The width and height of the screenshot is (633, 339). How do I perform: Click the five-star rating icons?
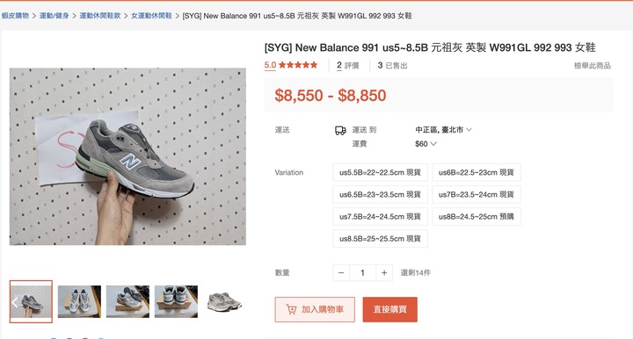tap(298, 65)
